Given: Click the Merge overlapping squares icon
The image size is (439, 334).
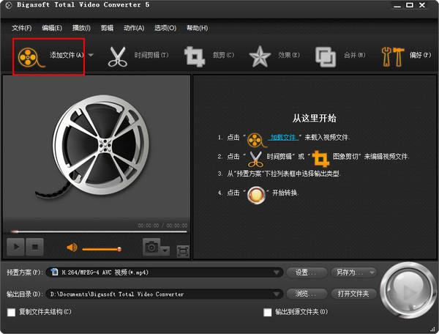Looking at the screenshot, I should click(x=326, y=57).
